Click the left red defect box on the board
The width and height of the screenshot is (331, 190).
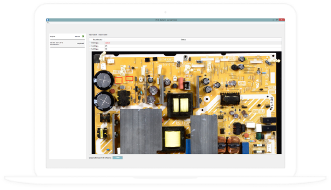click(119, 80)
